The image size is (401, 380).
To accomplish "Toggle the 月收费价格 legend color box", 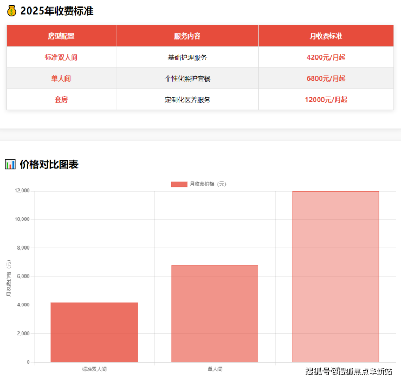I will pyautogui.click(x=179, y=184).
